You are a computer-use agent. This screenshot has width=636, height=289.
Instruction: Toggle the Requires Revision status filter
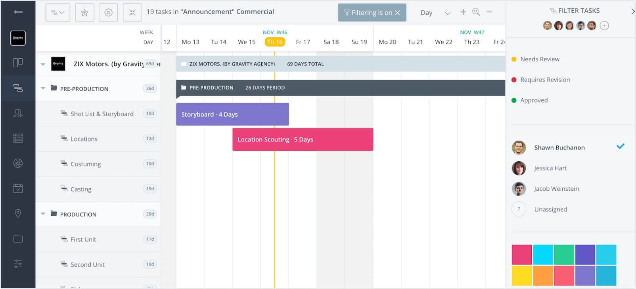[540, 80]
